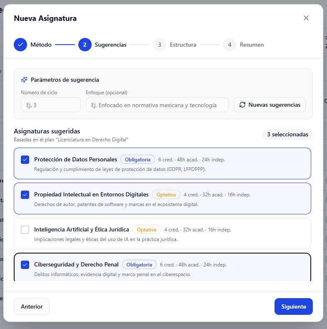Go to the Estructura step label

click(183, 45)
